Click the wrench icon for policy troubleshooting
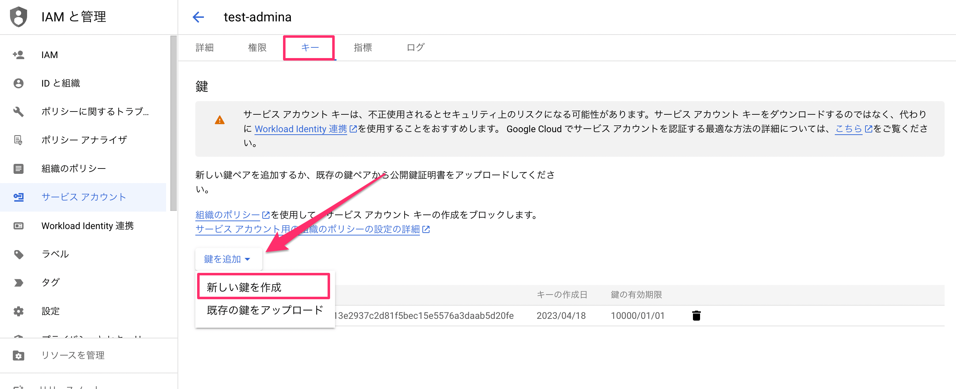956x389 pixels. [x=19, y=111]
